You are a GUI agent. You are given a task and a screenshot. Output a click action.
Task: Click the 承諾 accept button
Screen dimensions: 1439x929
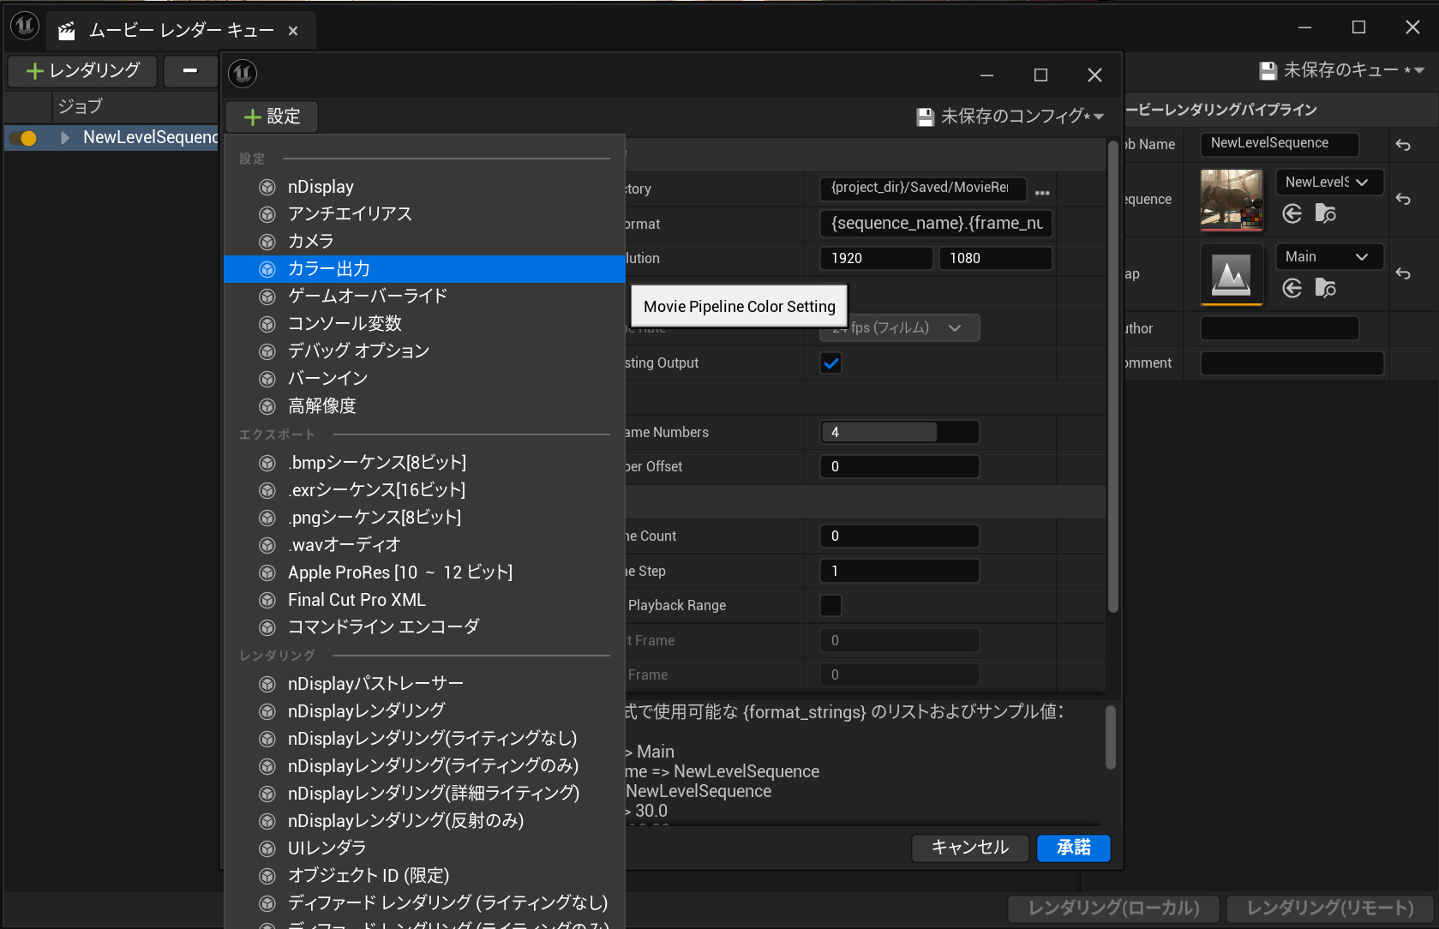pyautogui.click(x=1073, y=848)
